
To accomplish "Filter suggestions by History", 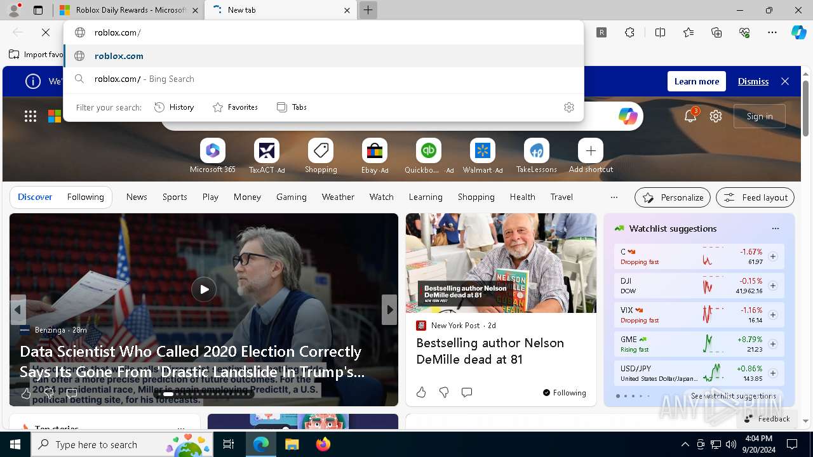I will (174, 107).
